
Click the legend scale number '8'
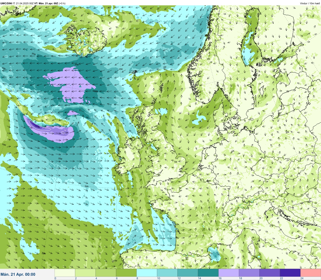point(137,278)
